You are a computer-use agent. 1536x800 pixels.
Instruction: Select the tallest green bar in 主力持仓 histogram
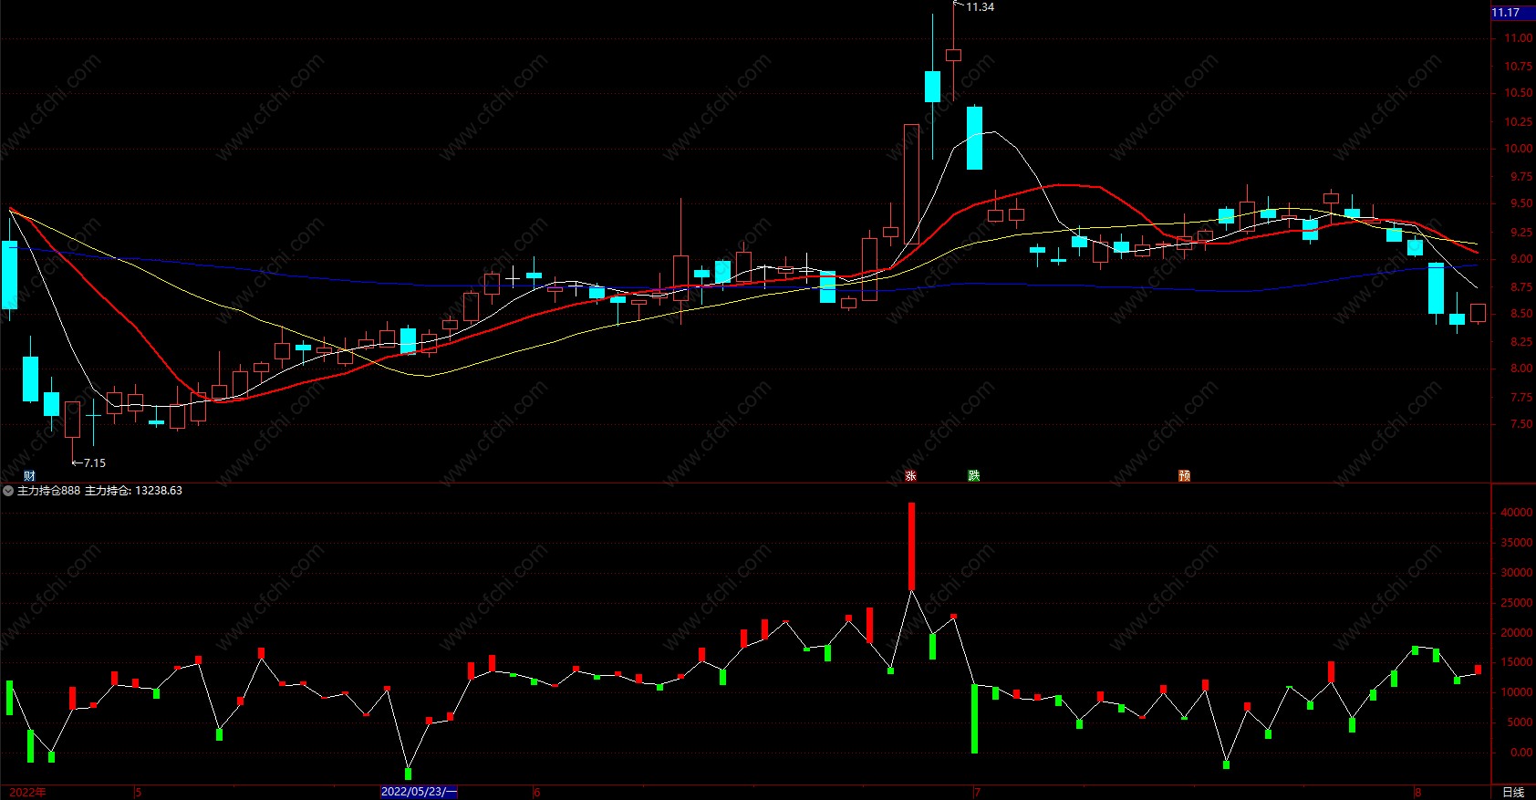coord(974,719)
